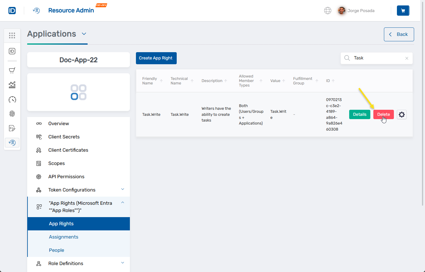Open the analytics chart icon in sidebar
Image resolution: width=425 pixels, height=272 pixels.
click(12, 85)
